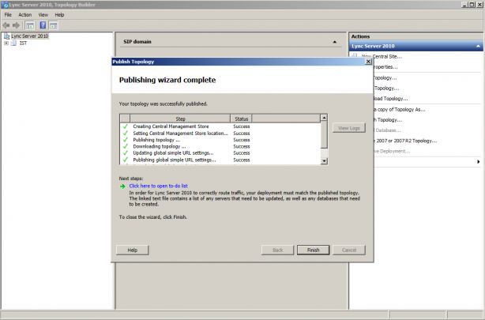Click the Status column header
The image size is (485, 320).
[x=241, y=119]
